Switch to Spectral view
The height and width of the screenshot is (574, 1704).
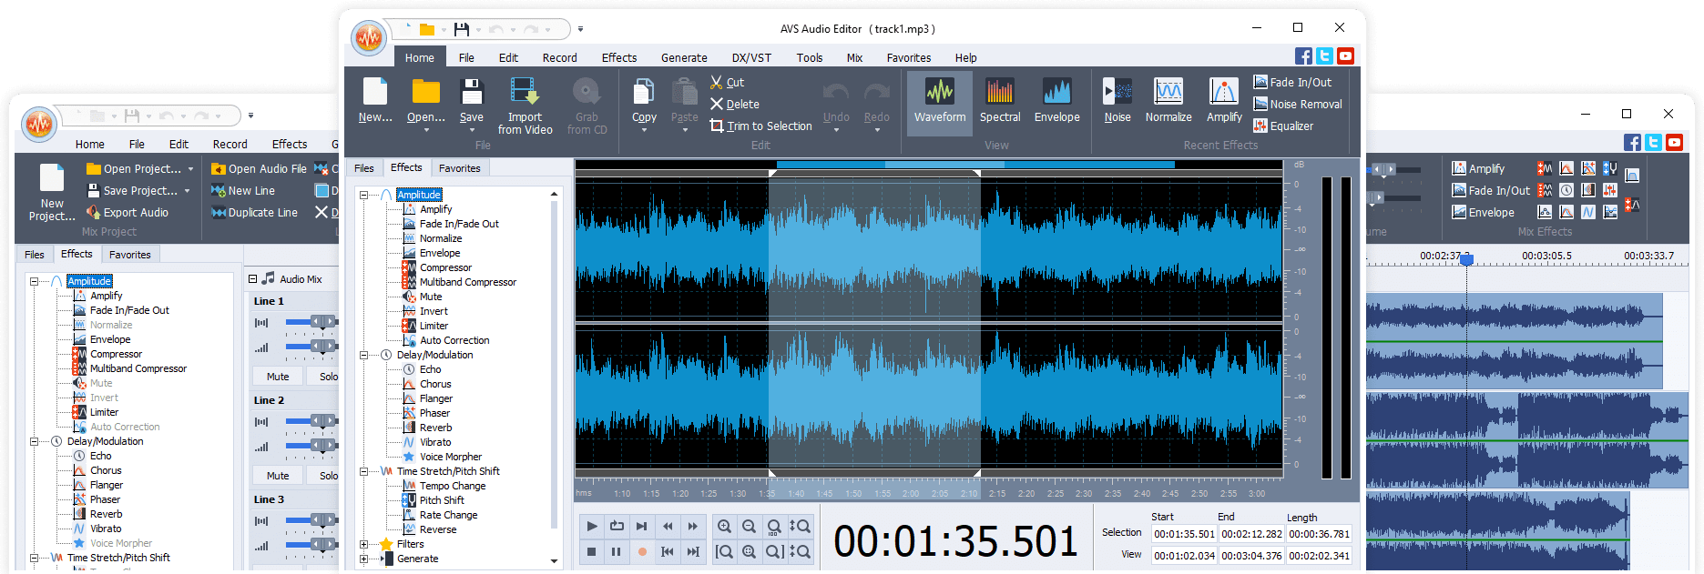coord(999,100)
